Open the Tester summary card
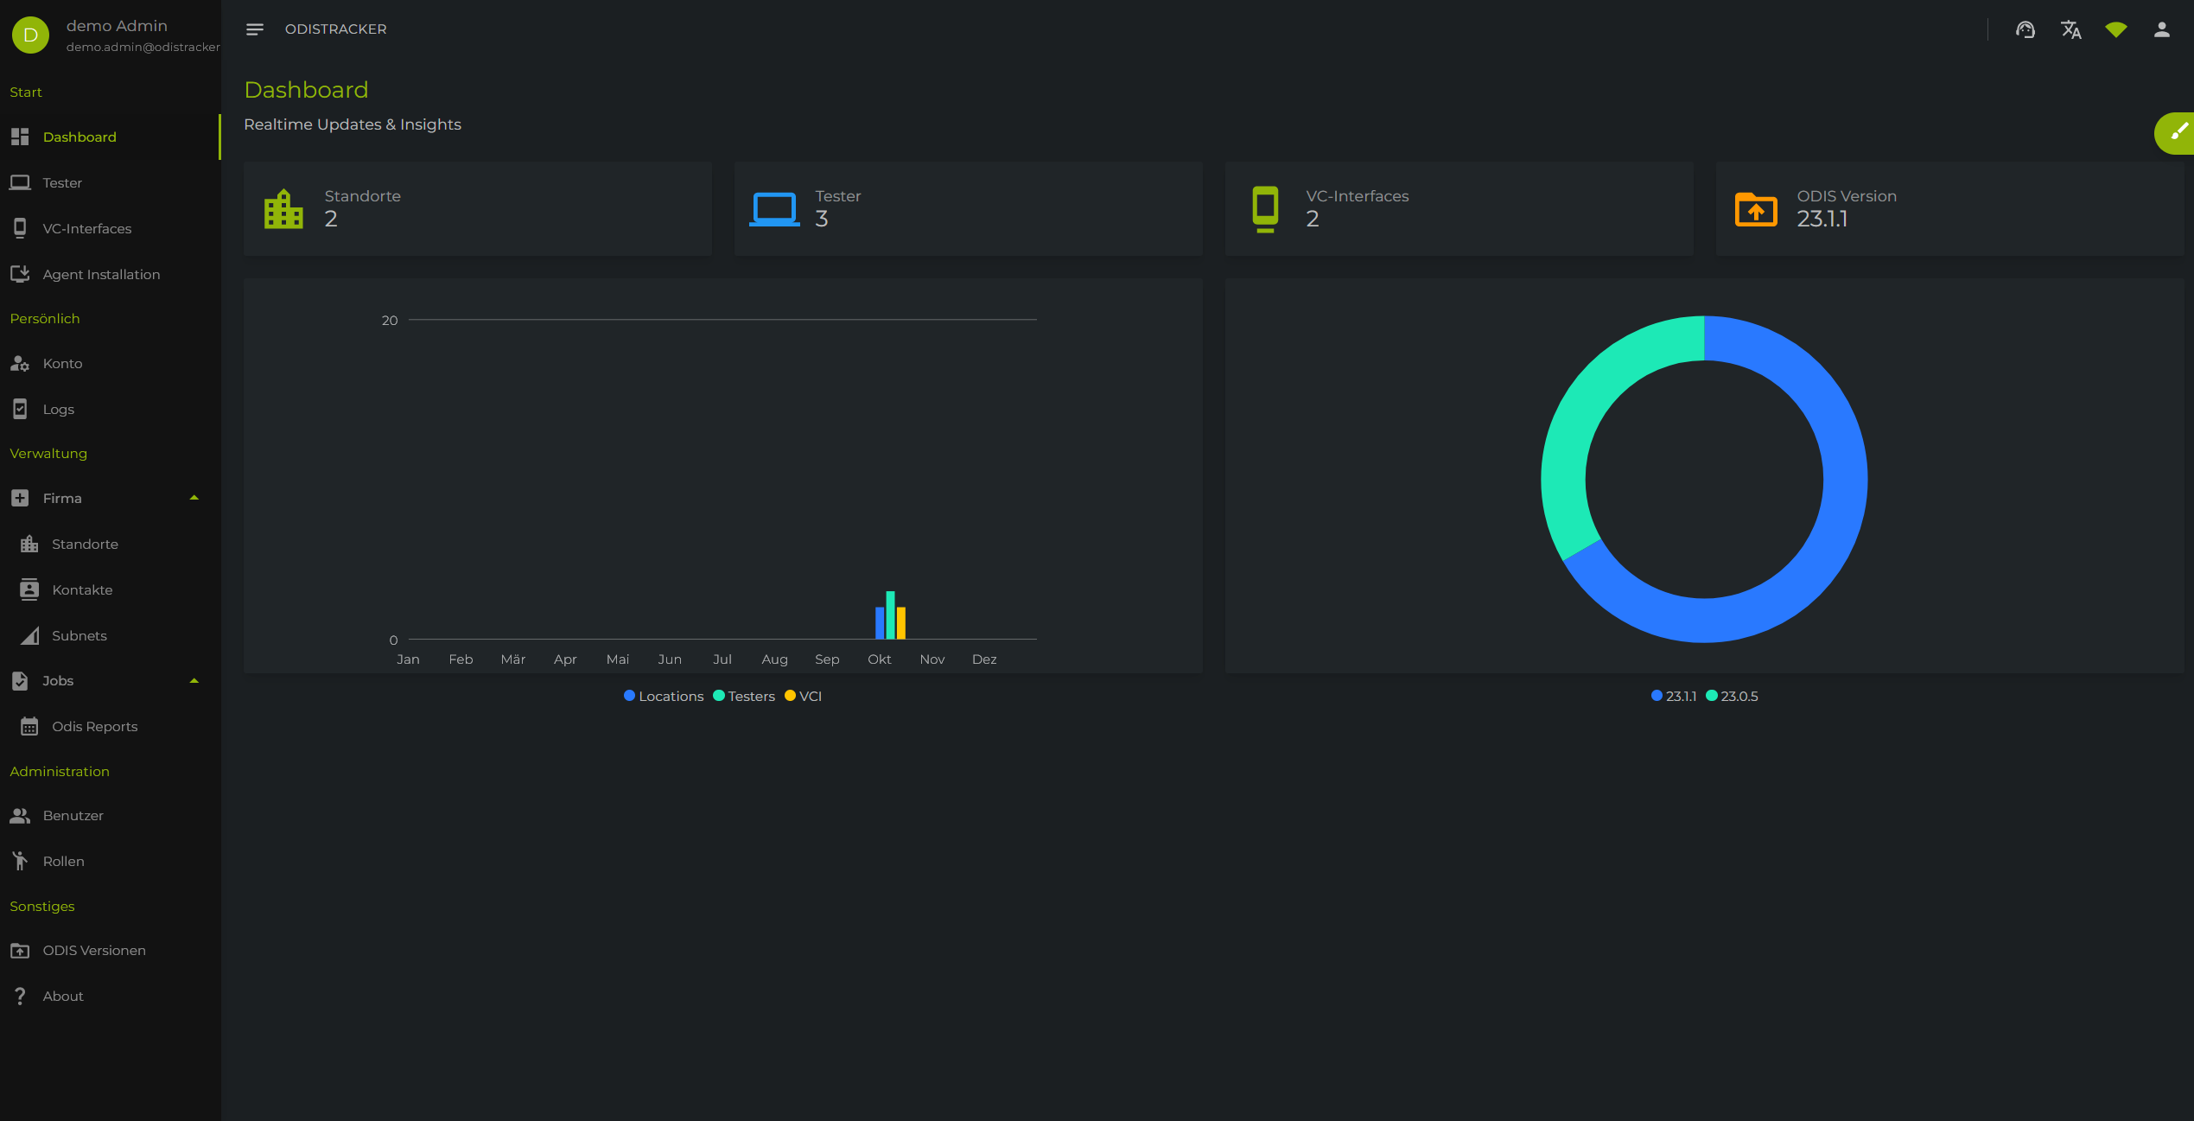Screen dimensions: 2194x1121 point(968,208)
